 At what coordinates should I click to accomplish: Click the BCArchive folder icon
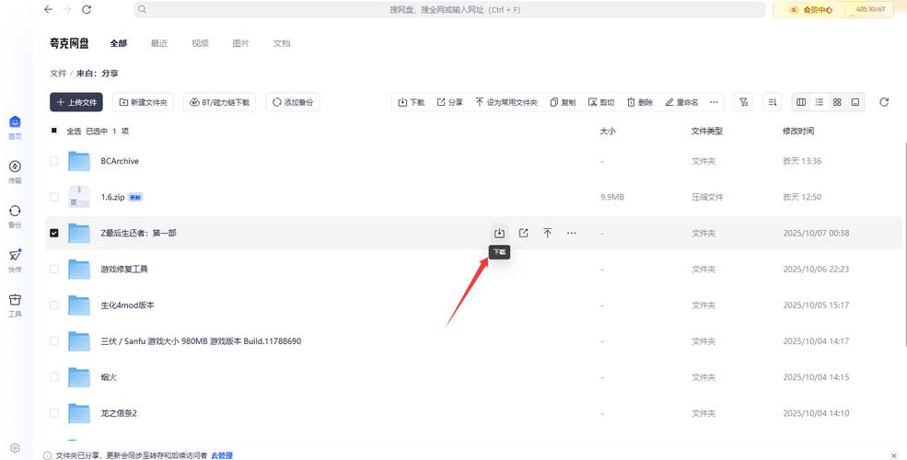78,161
